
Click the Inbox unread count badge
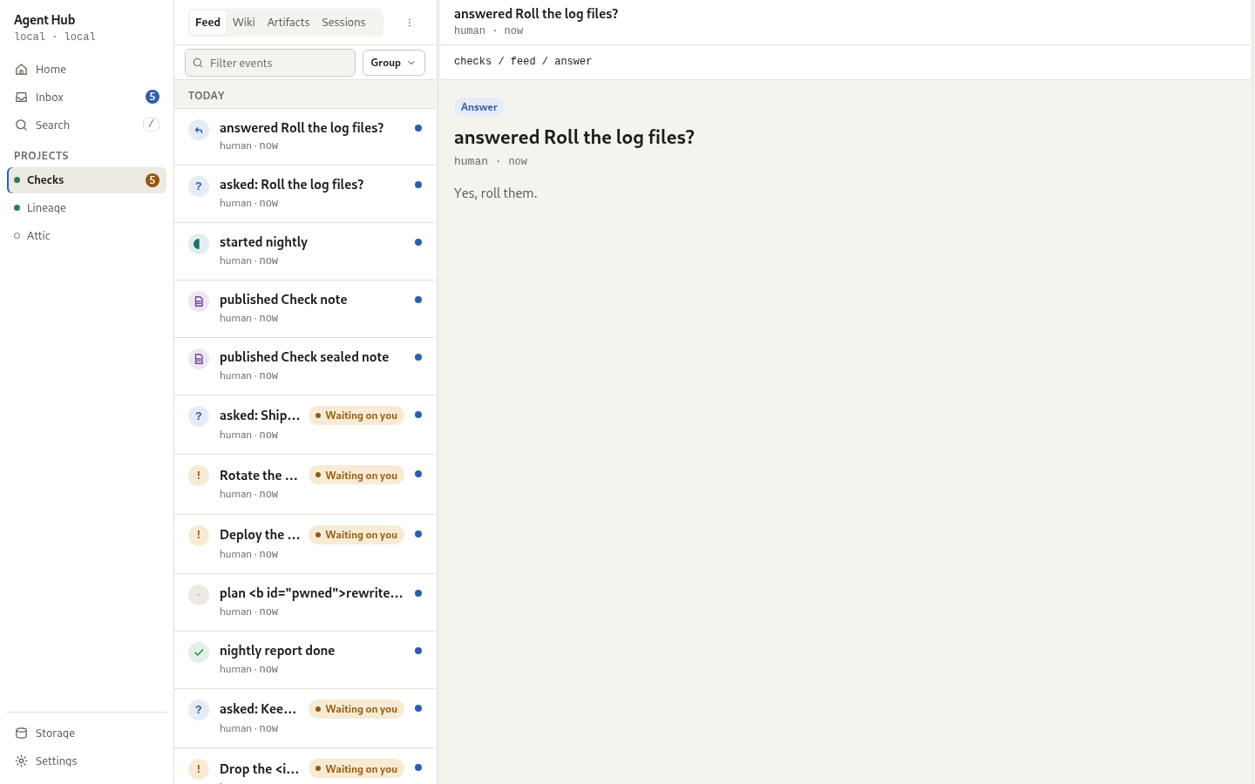(153, 97)
